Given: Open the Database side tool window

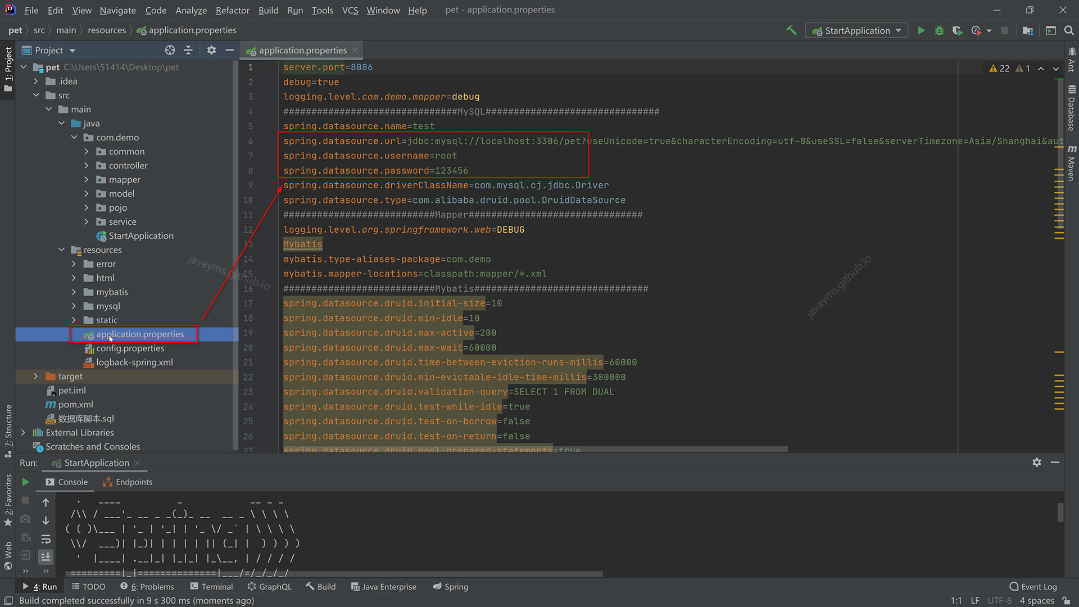Looking at the screenshot, I should (x=1072, y=108).
